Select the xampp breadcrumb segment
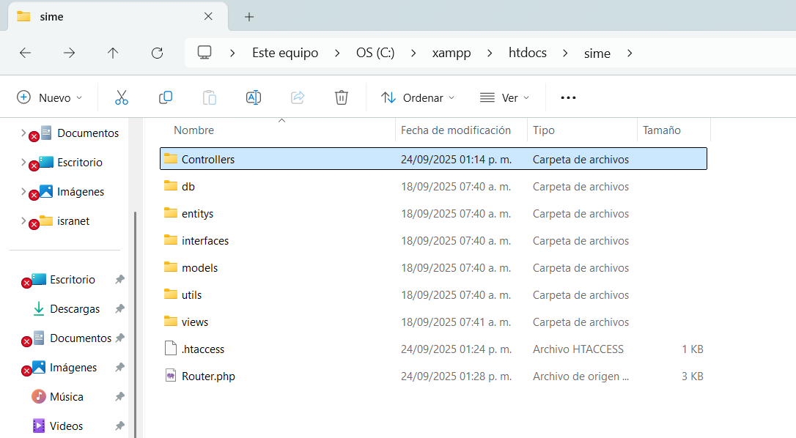Viewport: 796px width, 438px height. [x=452, y=53]
